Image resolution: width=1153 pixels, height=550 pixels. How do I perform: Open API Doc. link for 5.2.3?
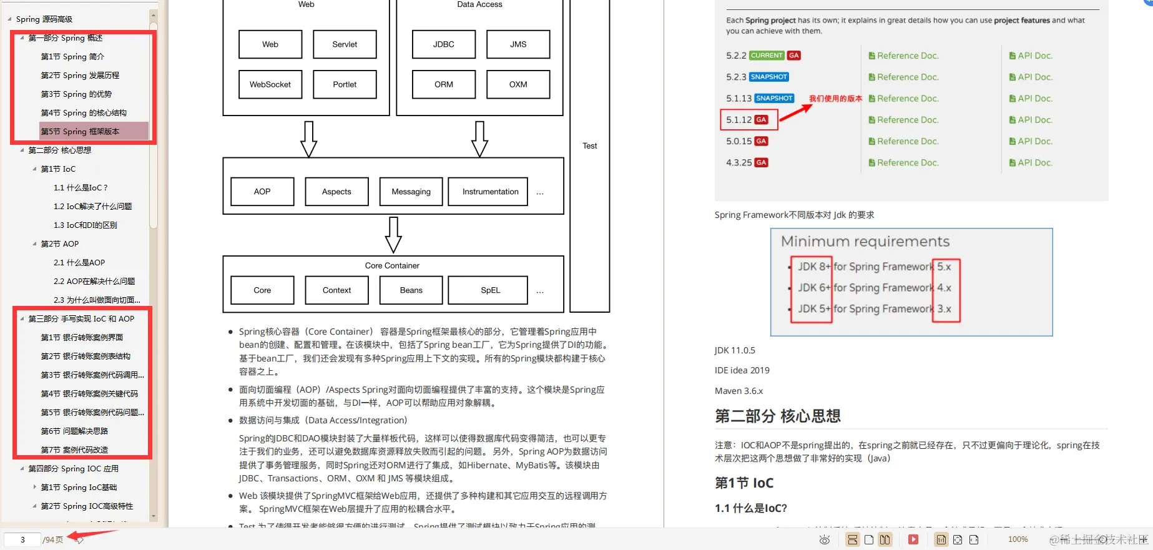coord(1031,77)
